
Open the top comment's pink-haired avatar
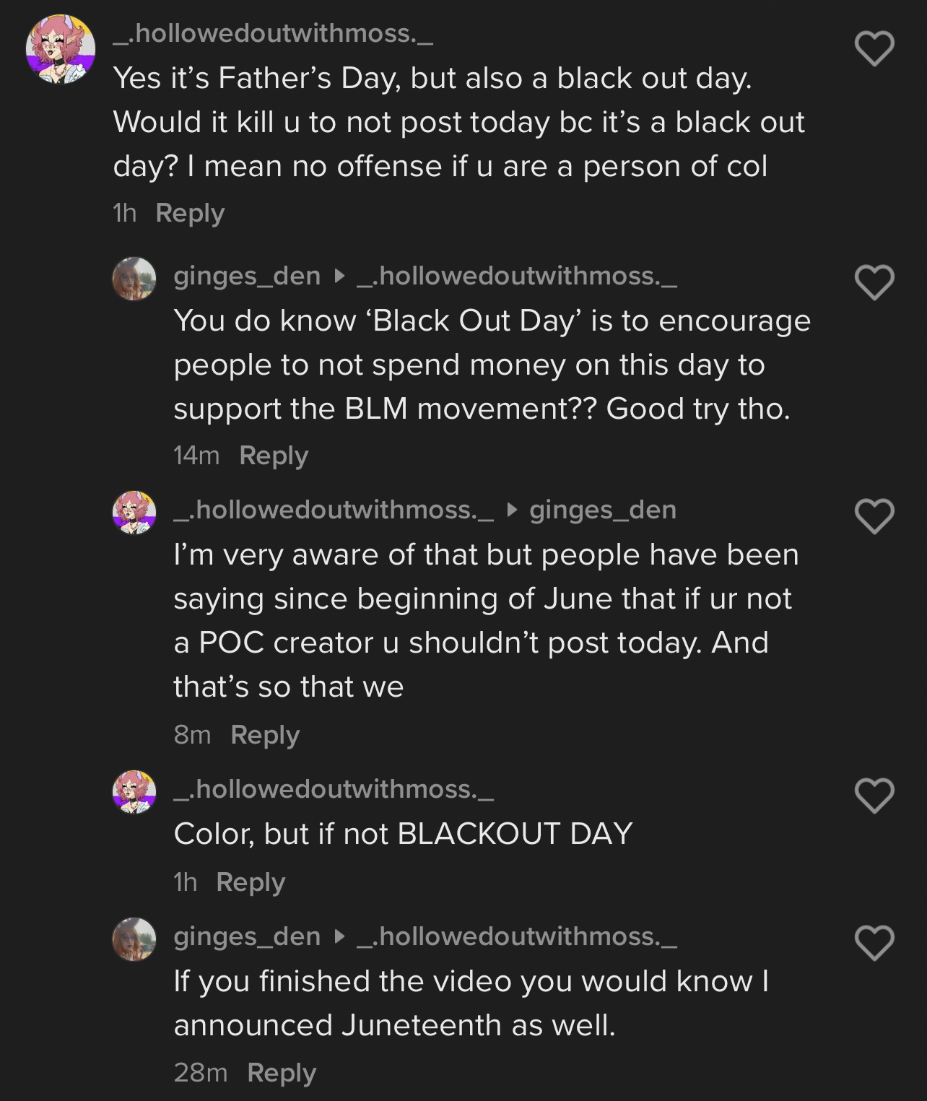tap(61, 49)
